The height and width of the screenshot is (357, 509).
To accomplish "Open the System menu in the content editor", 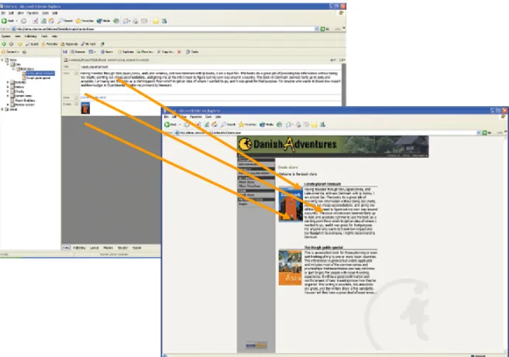I will 6,36.
